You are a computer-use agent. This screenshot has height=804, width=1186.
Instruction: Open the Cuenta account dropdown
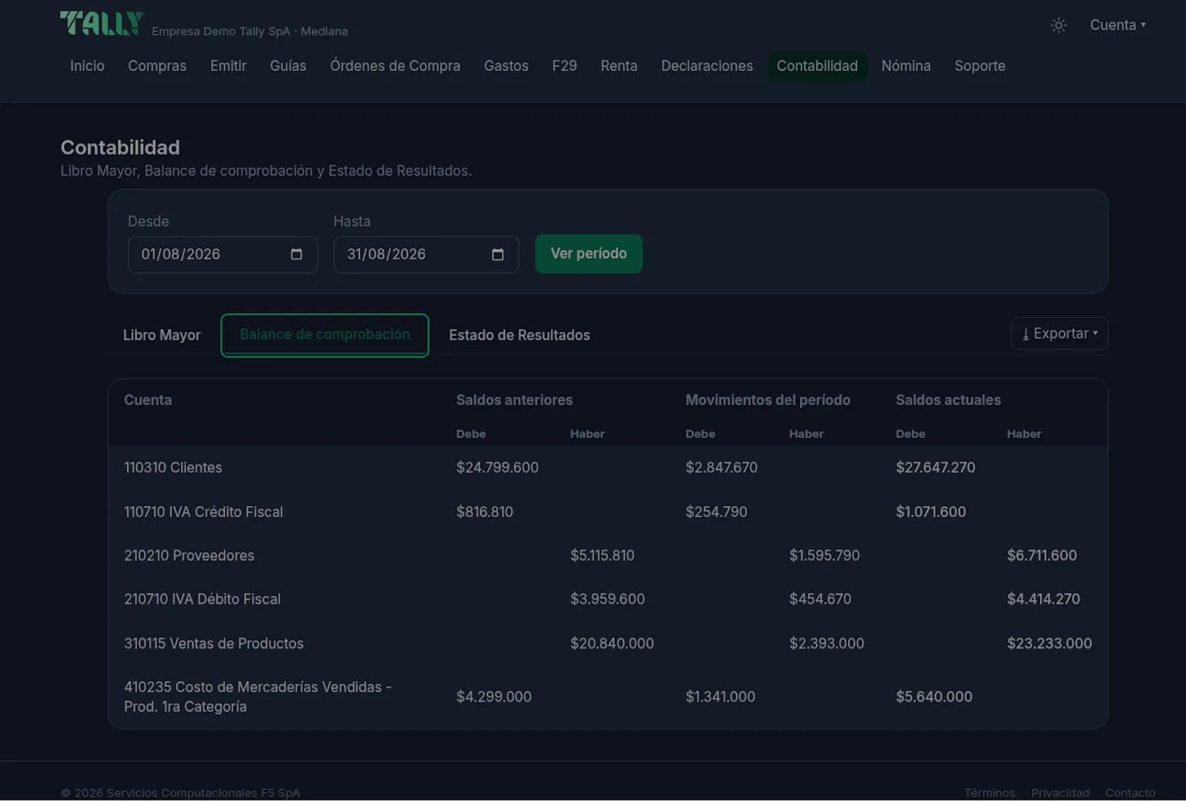tap(1118, 25)
